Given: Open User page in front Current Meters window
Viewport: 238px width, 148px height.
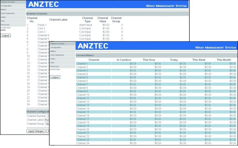Looking at the screenshot, I should 62,62.
